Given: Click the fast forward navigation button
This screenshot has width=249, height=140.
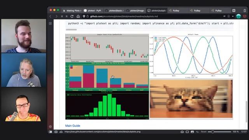Looking at the screenshot, I should click(x=67, y=16).
